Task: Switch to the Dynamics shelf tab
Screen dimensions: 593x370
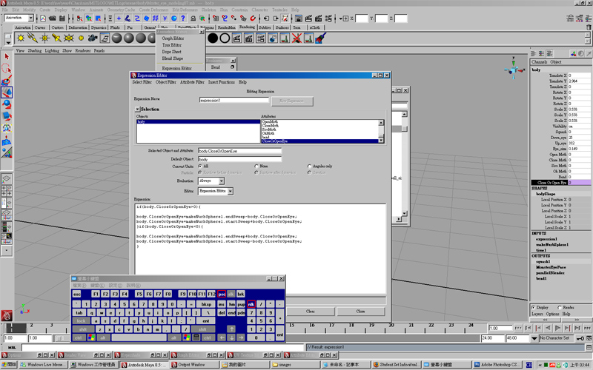Action: point(99,27)
